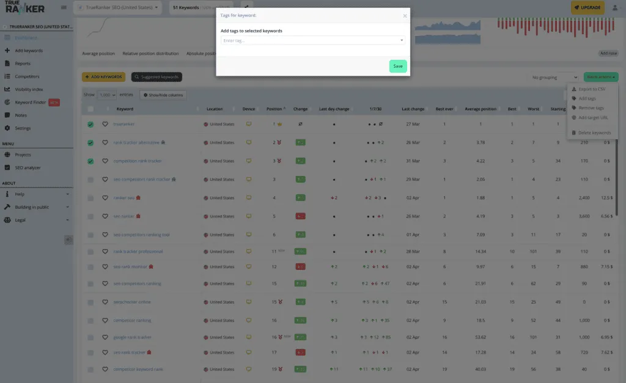Favorite seo rank monitor heart icon
Screen dimensions: 626x383
105,266
